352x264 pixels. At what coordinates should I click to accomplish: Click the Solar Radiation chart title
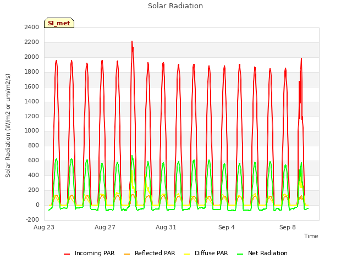175,6
